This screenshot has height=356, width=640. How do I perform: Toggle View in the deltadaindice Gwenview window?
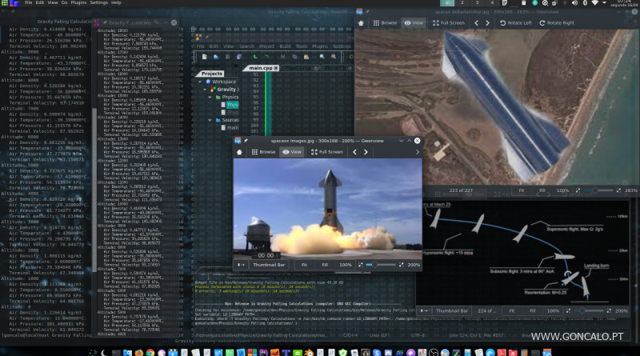pyautogui.click(x=414, y=23)
